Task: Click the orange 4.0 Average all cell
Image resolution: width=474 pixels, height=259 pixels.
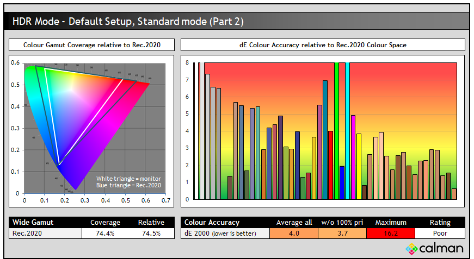Action: 294,233
